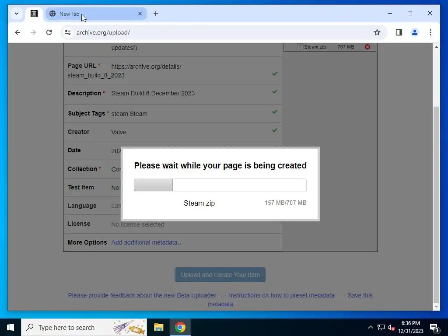Image resolution: width=448 pixels, height=336 pixels.
Task: Click the Description green checkmark
Action: (275, 92)
